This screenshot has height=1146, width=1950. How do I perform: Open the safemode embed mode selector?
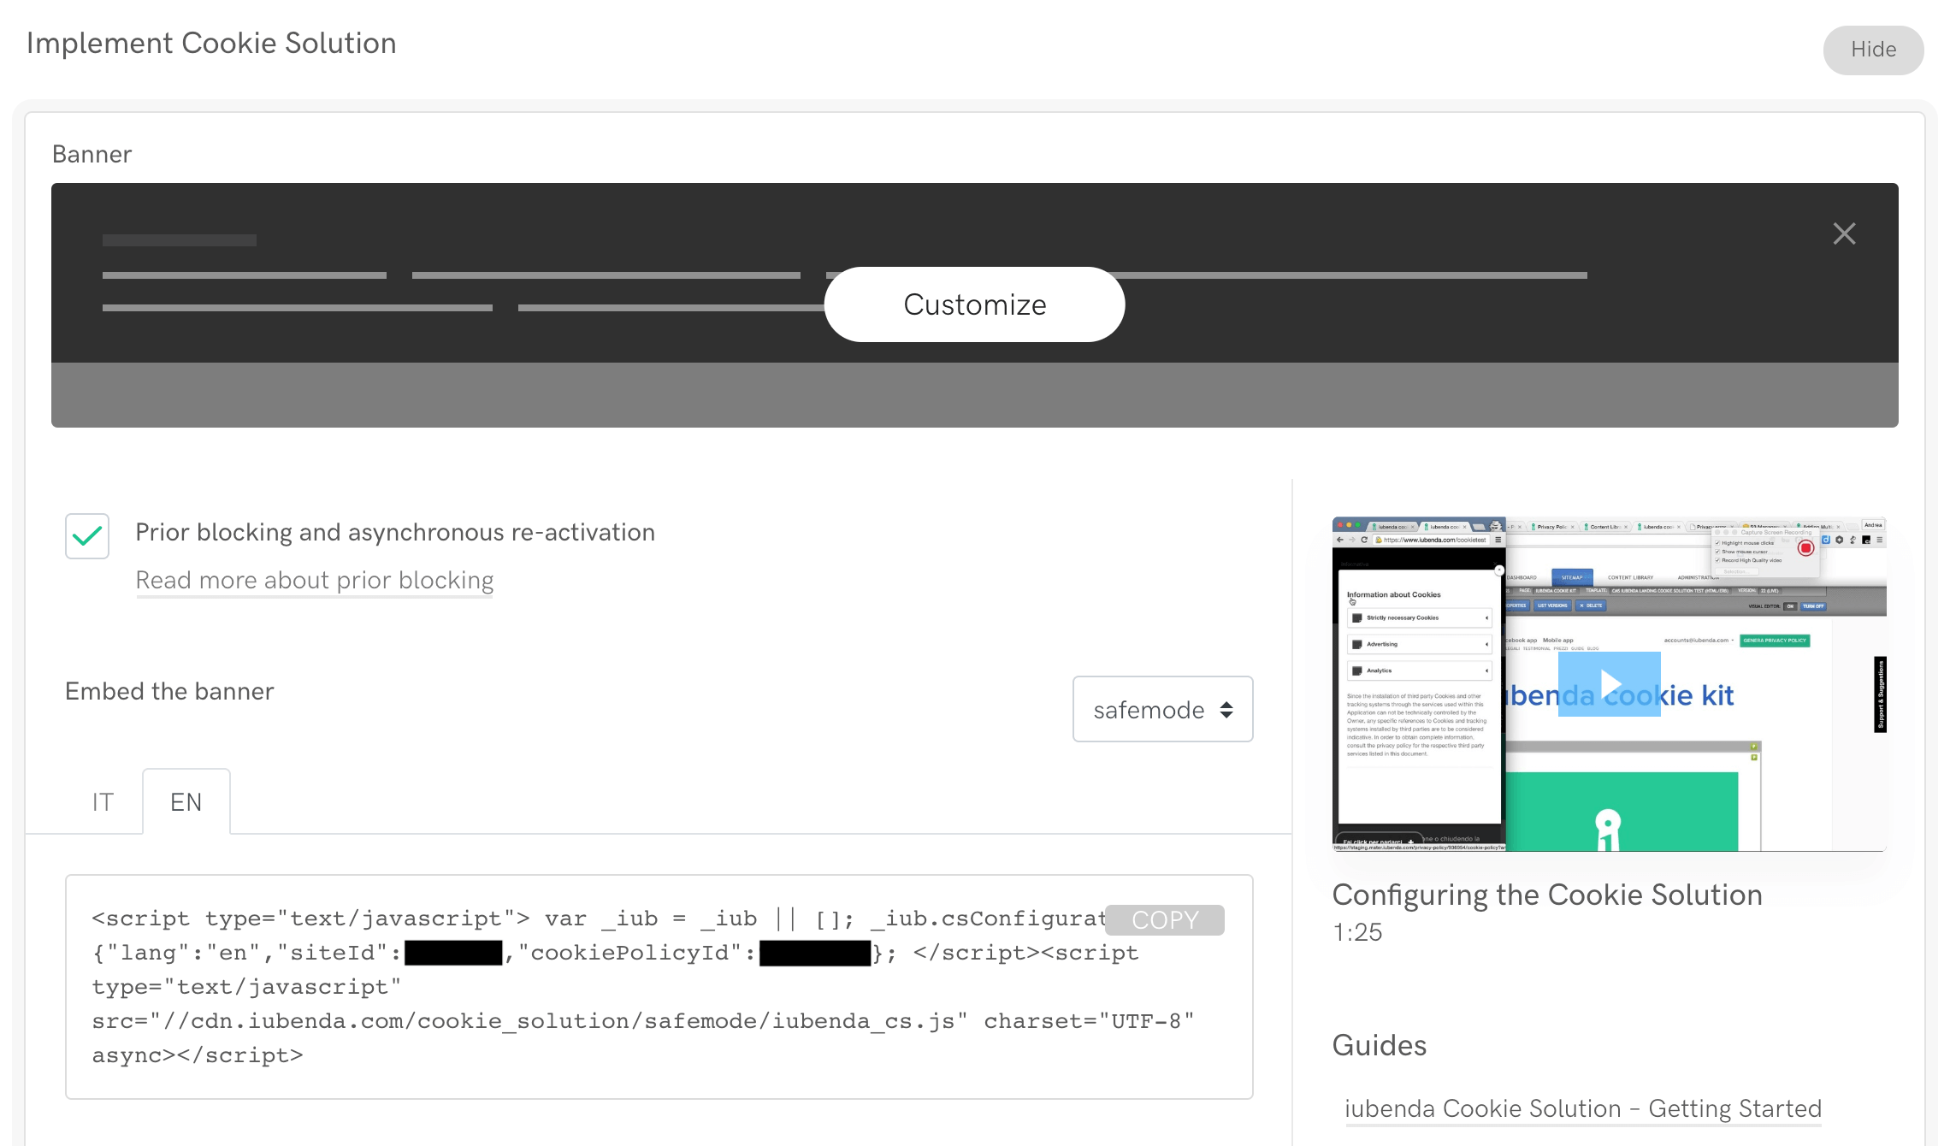coord(1162,710)
